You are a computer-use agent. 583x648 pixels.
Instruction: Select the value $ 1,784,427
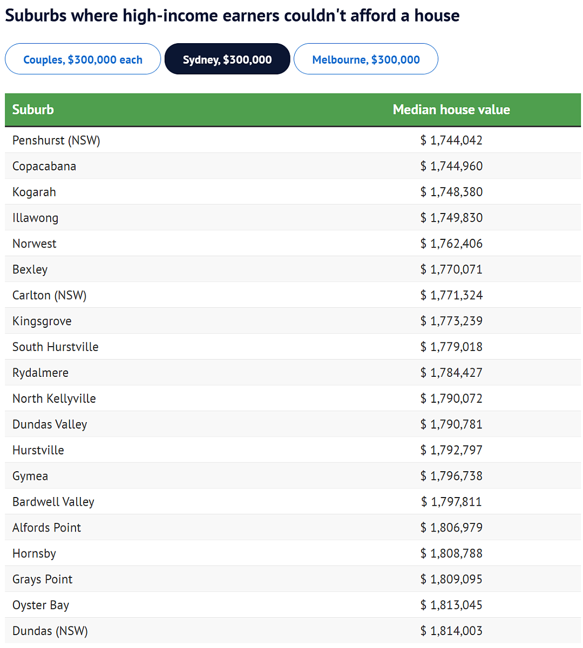click(451, 373)
